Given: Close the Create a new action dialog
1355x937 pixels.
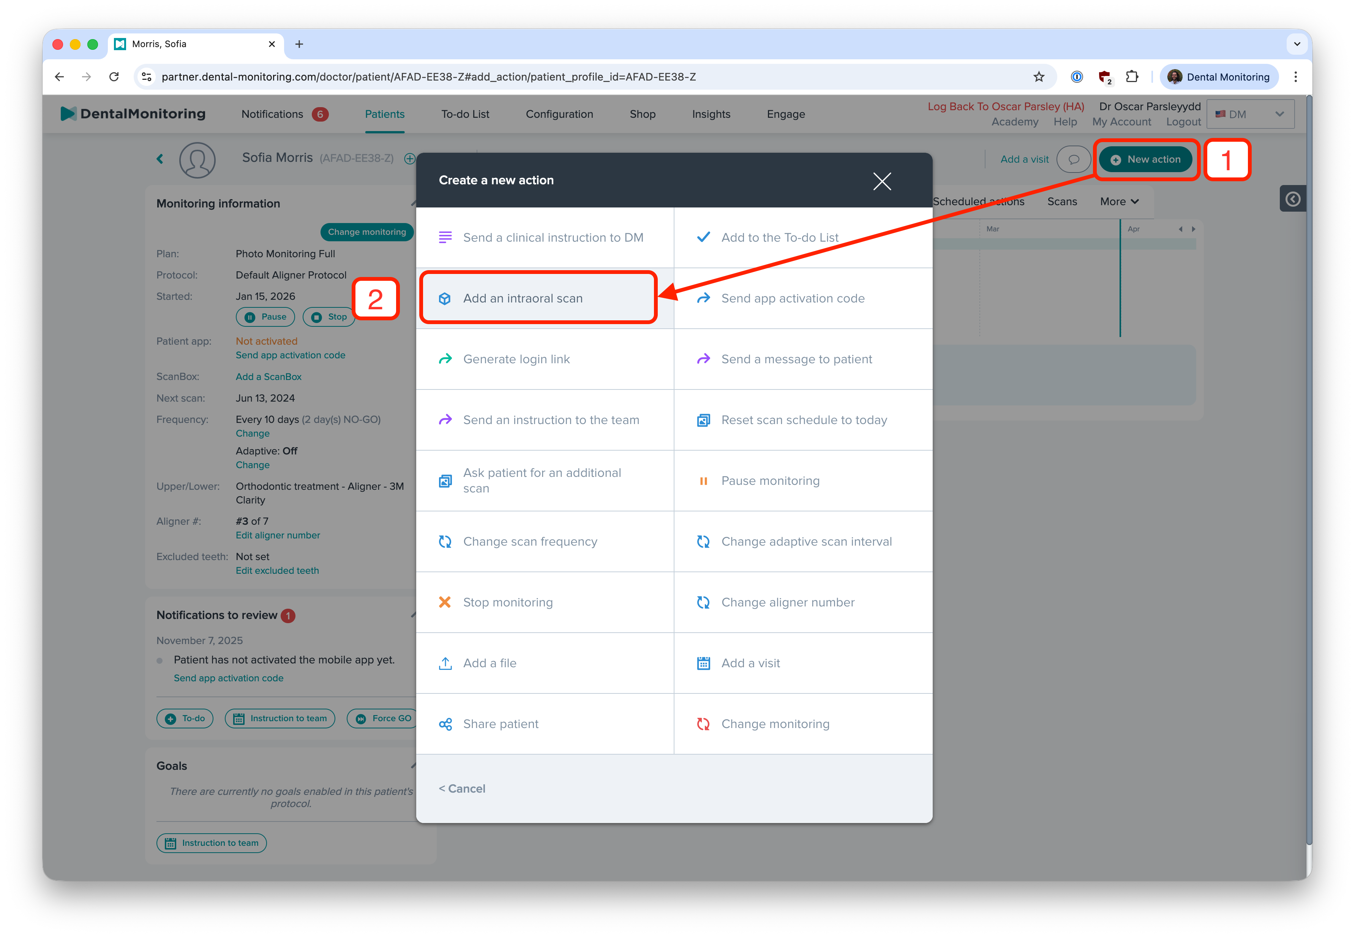Looking at the screenshot, I should (881, 181).
